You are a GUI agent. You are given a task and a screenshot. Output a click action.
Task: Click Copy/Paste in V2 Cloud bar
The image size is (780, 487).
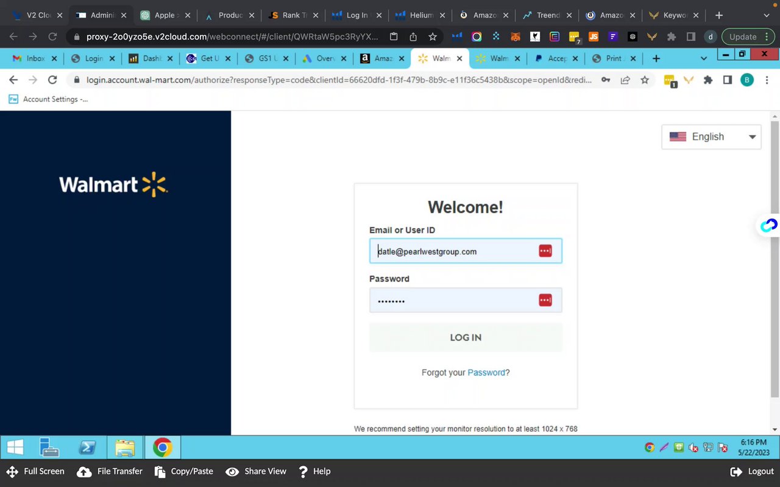pos(184,471)
